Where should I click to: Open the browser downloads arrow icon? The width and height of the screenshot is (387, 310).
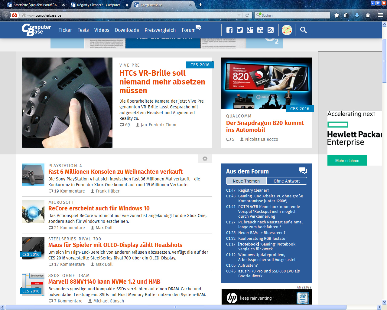click(x=357, y=15)
